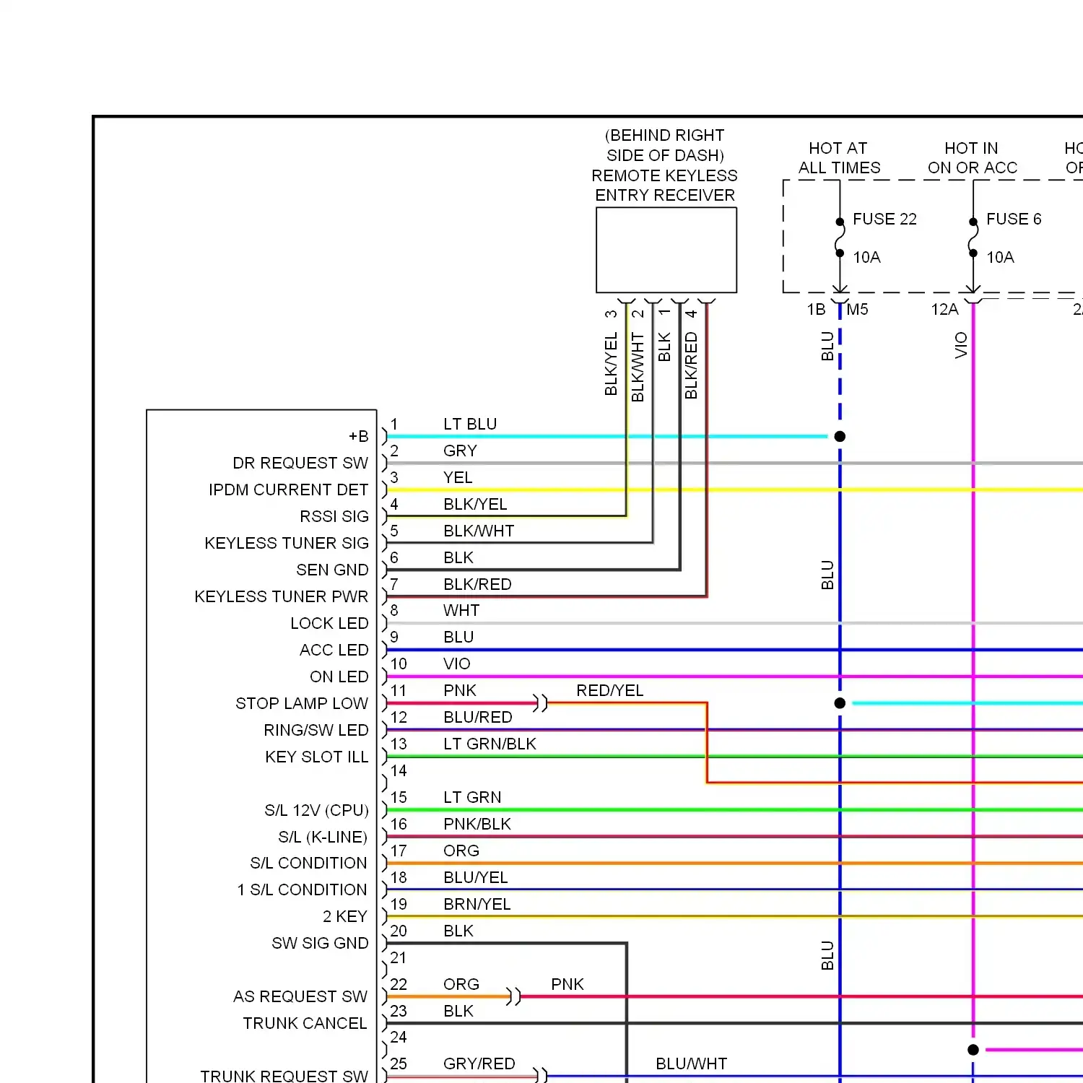Click the 'STOP LAMP LOW' label
Image resolution: width=1083 pixels, height=1083 pixels.
pos(302,703)
